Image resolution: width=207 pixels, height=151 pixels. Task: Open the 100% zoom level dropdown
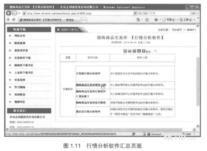[194, 134]
